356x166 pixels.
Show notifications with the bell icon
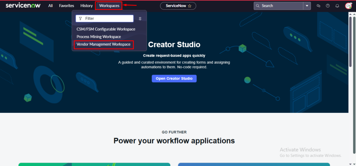pos(337,6)
